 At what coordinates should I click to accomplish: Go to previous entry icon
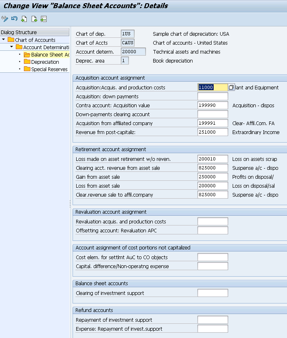click(x=24, y=19)
